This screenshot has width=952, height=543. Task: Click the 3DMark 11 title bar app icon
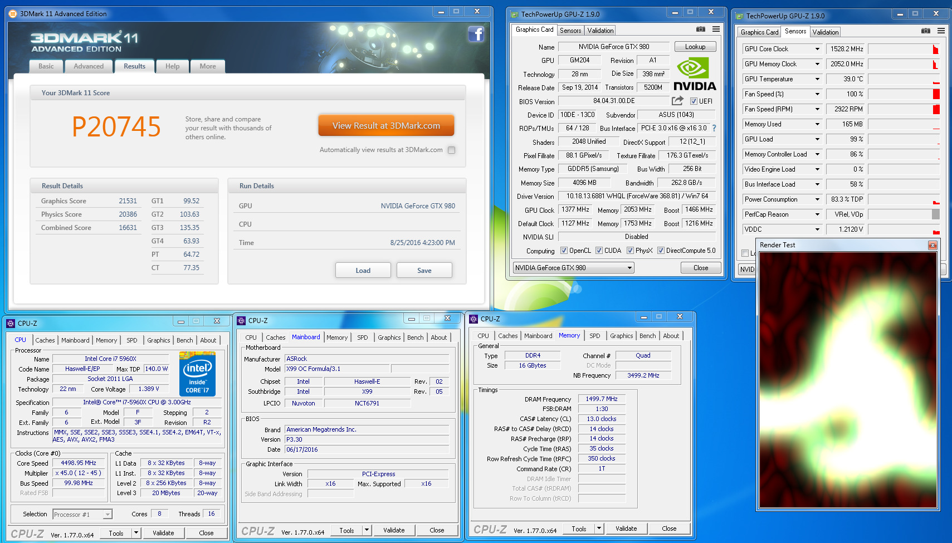click(13, 13)
